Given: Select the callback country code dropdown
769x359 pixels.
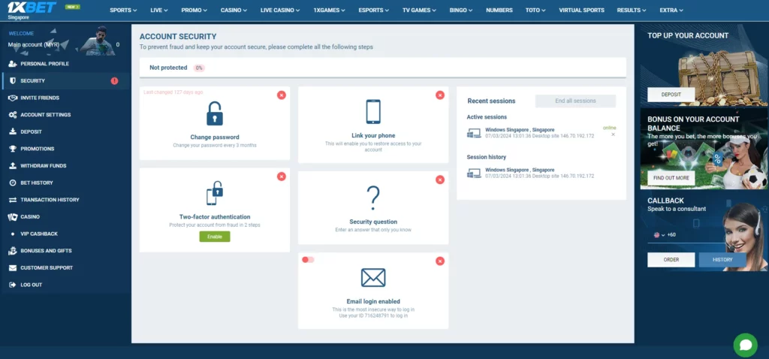Looking at the screenshot, I should click(x=659, y=235).
